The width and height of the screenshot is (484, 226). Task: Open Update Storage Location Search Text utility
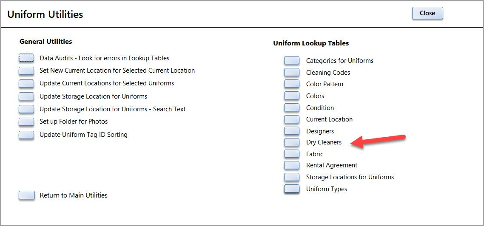click(x=26, y=109)
